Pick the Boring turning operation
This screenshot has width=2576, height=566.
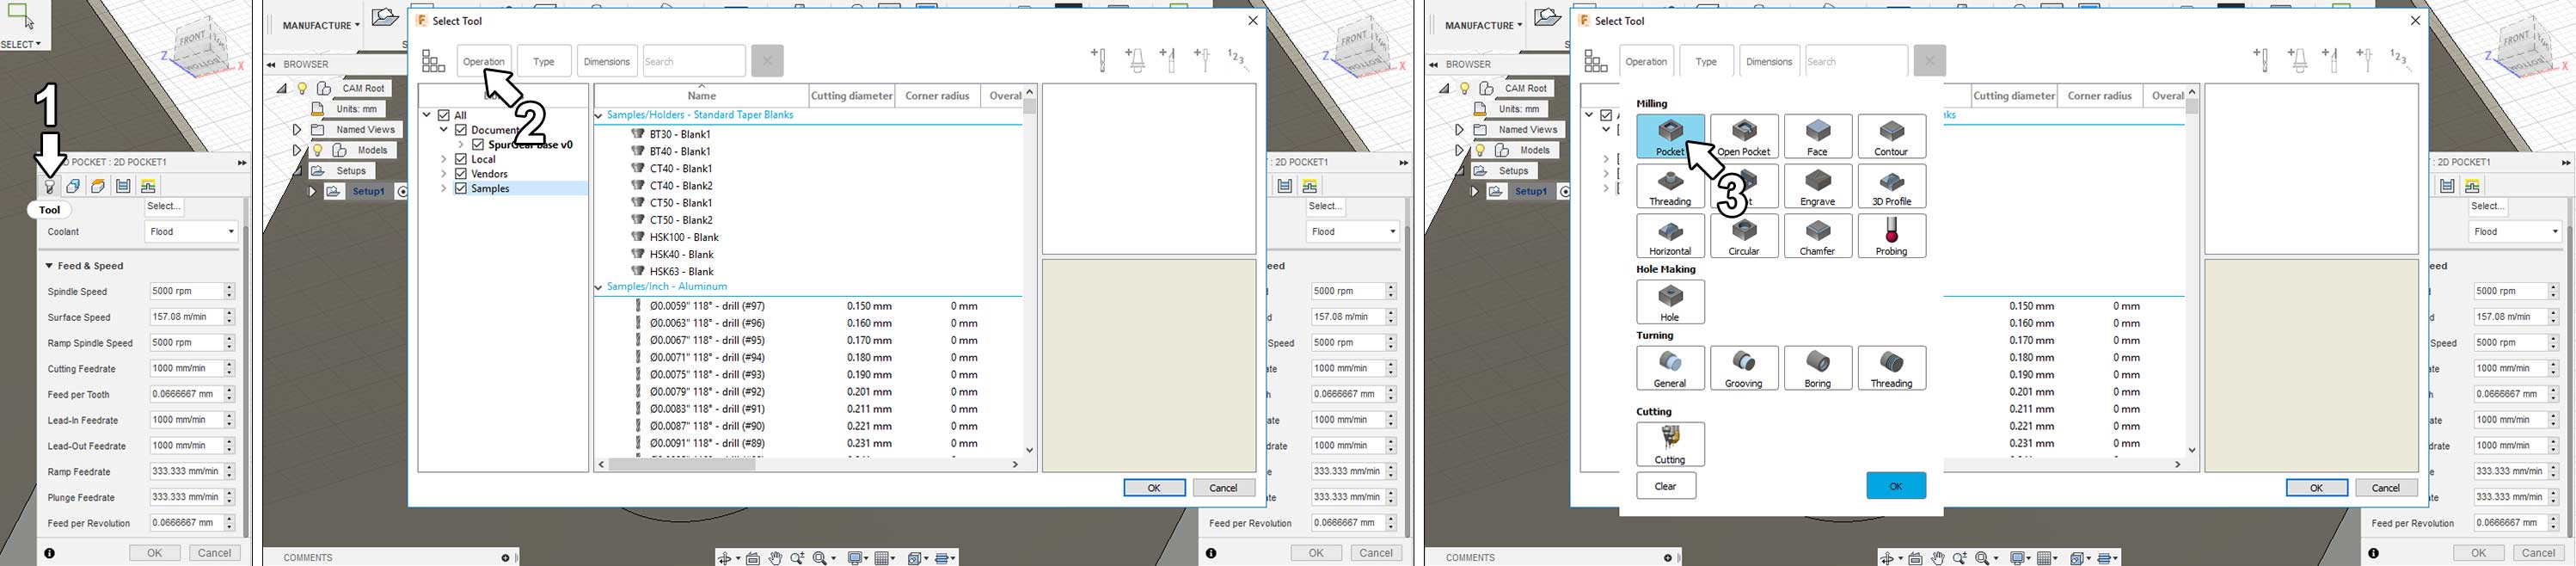tap(1818, 368)
